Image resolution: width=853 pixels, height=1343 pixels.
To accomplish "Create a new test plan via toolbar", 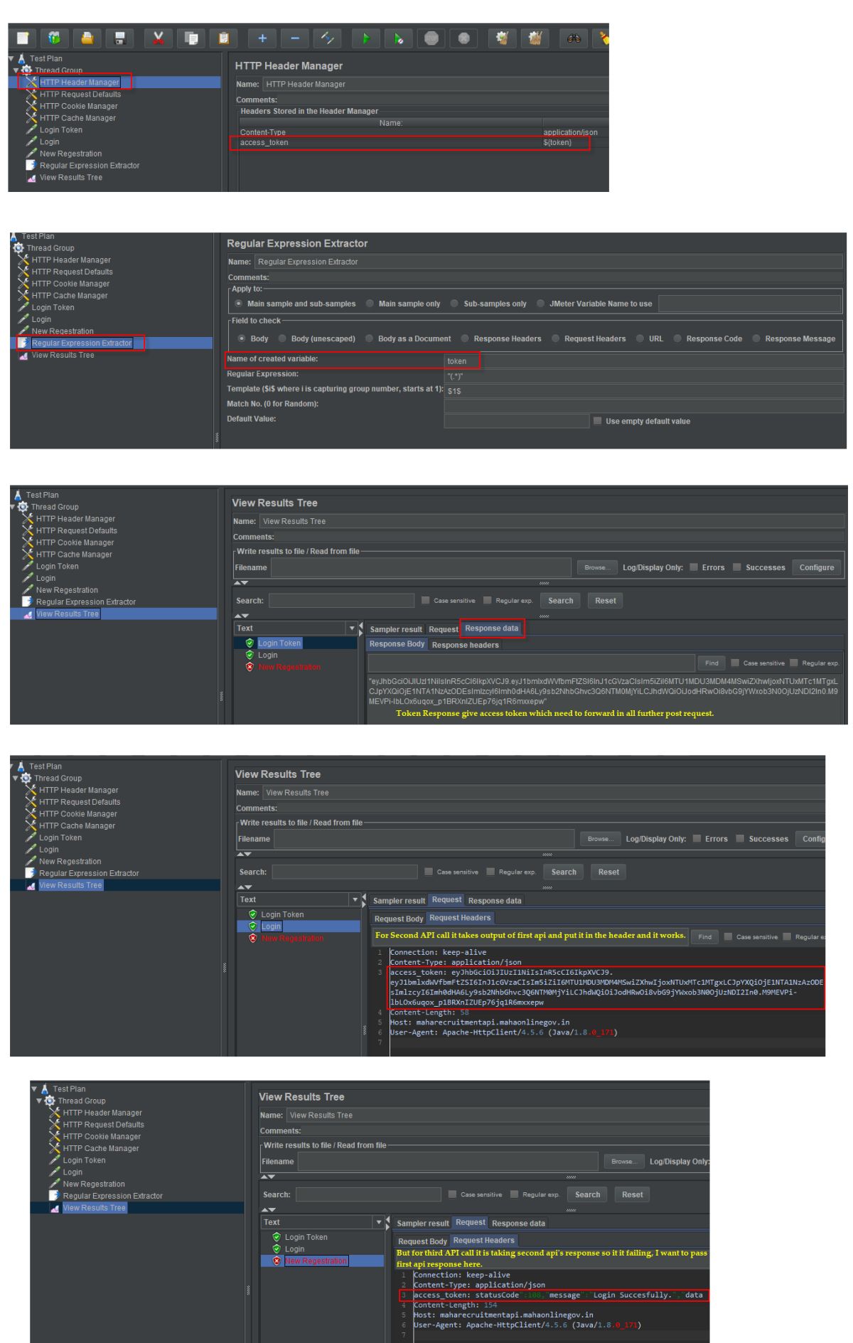I will coord(22,38).
